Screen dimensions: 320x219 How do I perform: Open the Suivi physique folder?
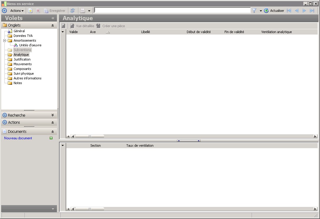tap(24, 73)
